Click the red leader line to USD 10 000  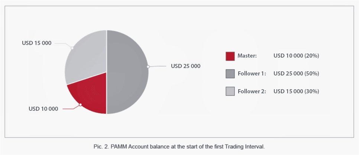coord(71,107)
